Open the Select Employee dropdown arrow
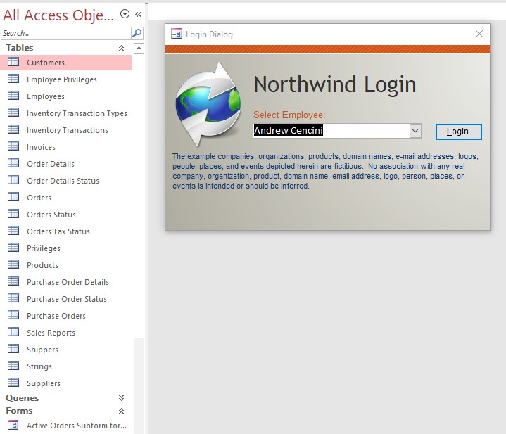 coord(415,131)
